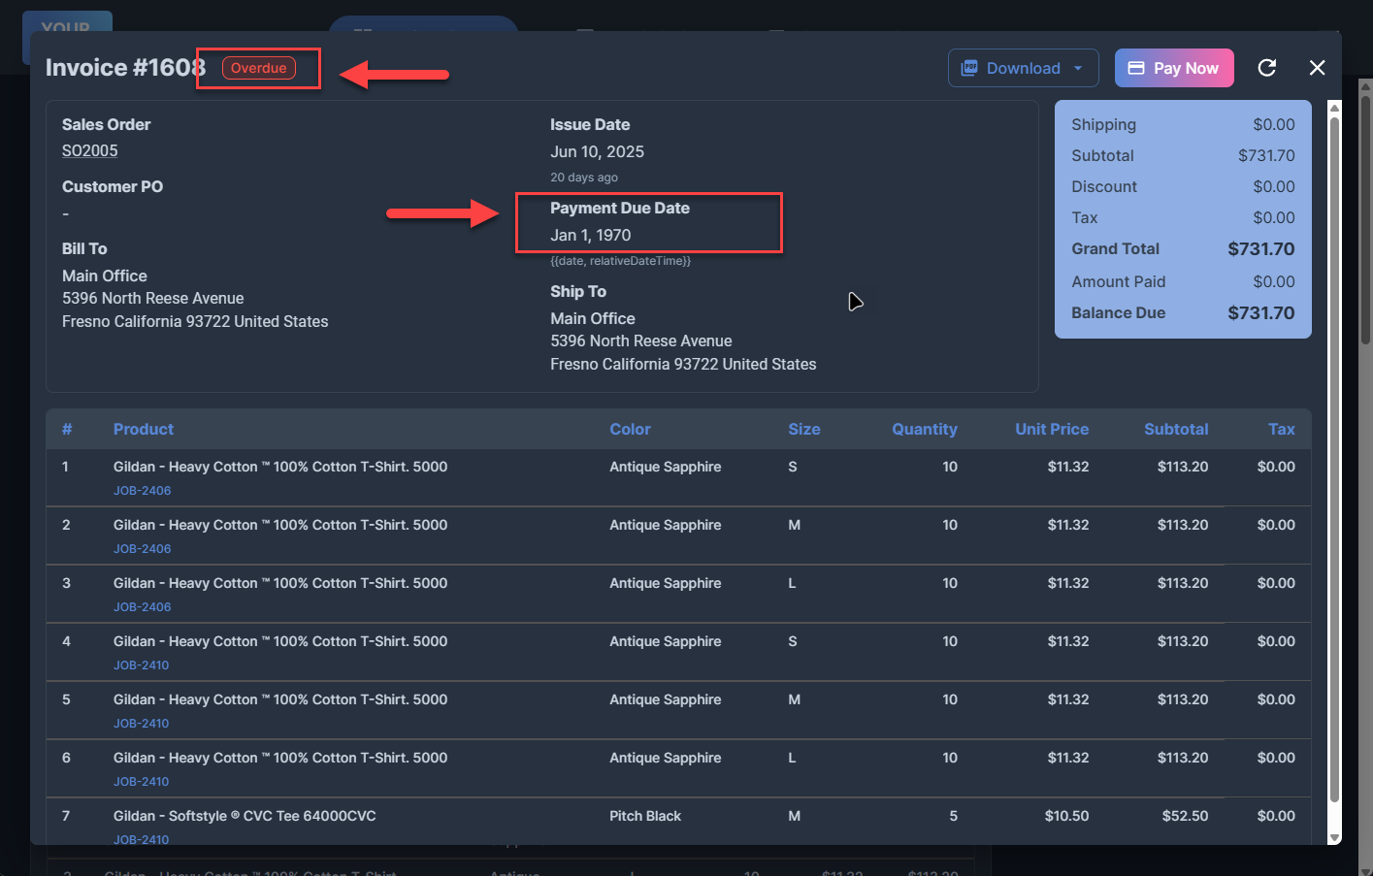Click the refresh invoice icon

[x=1266, y=68]
